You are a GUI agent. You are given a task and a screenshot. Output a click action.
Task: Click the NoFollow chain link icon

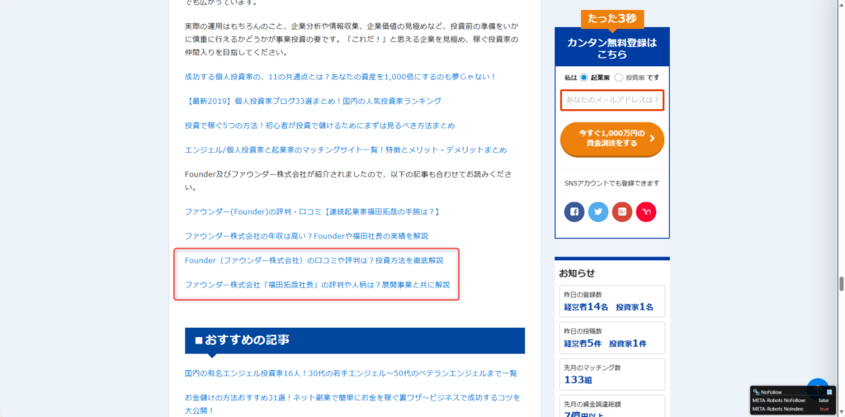[756, 391]
